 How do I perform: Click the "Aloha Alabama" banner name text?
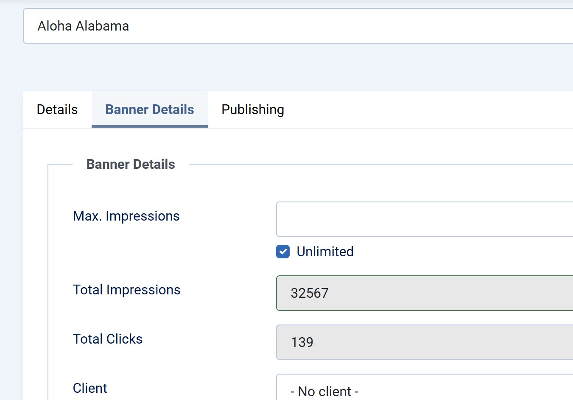point(83,26)
